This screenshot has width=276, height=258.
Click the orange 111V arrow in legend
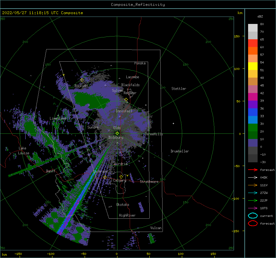[x=253, y=185]
